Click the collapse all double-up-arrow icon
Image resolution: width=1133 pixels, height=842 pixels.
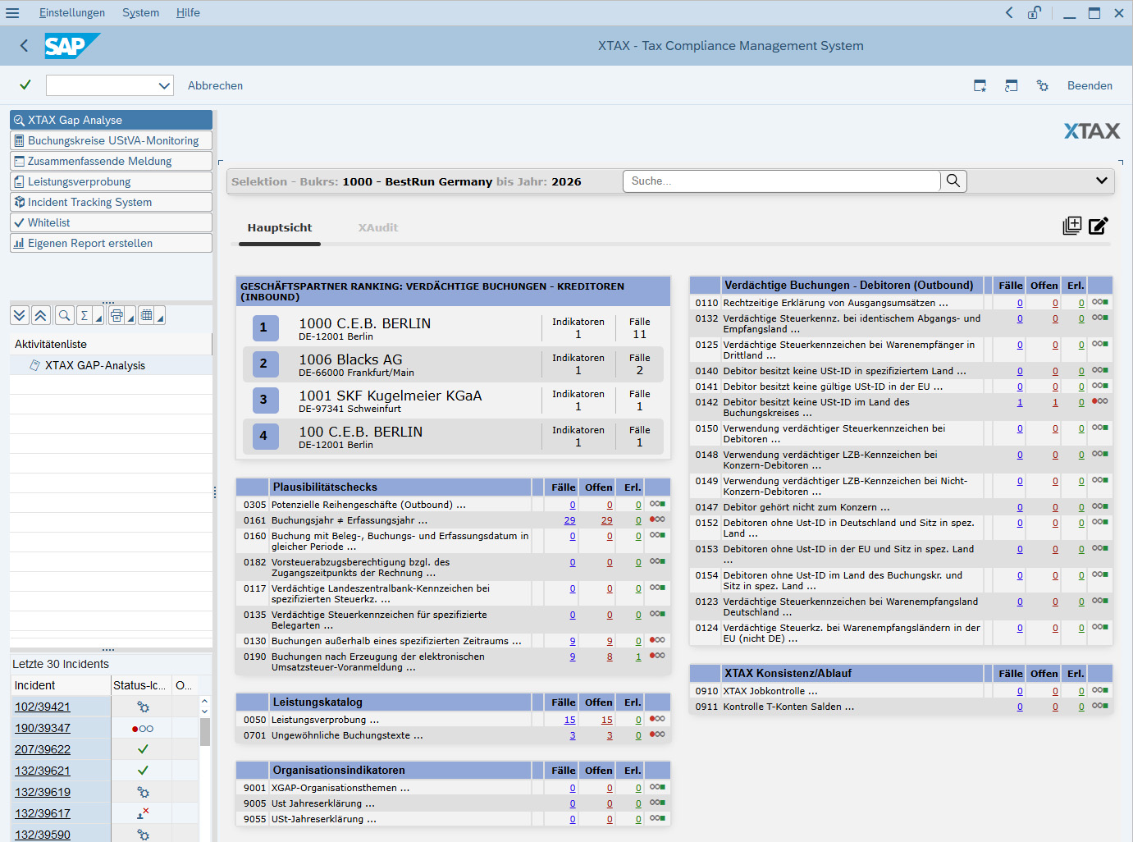tap(41, 315)
